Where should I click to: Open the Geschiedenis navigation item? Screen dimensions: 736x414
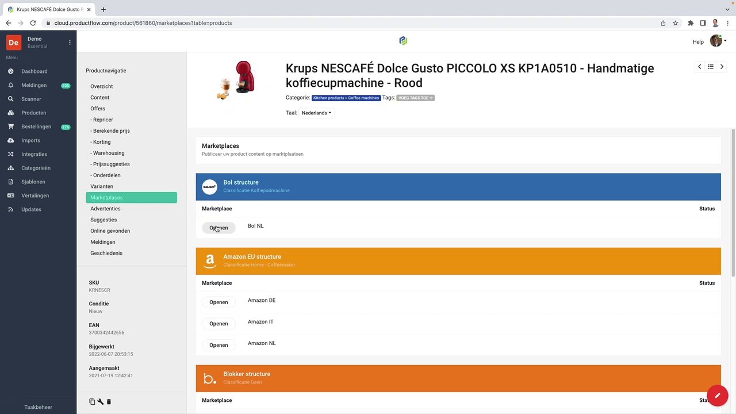coord(106,253)
